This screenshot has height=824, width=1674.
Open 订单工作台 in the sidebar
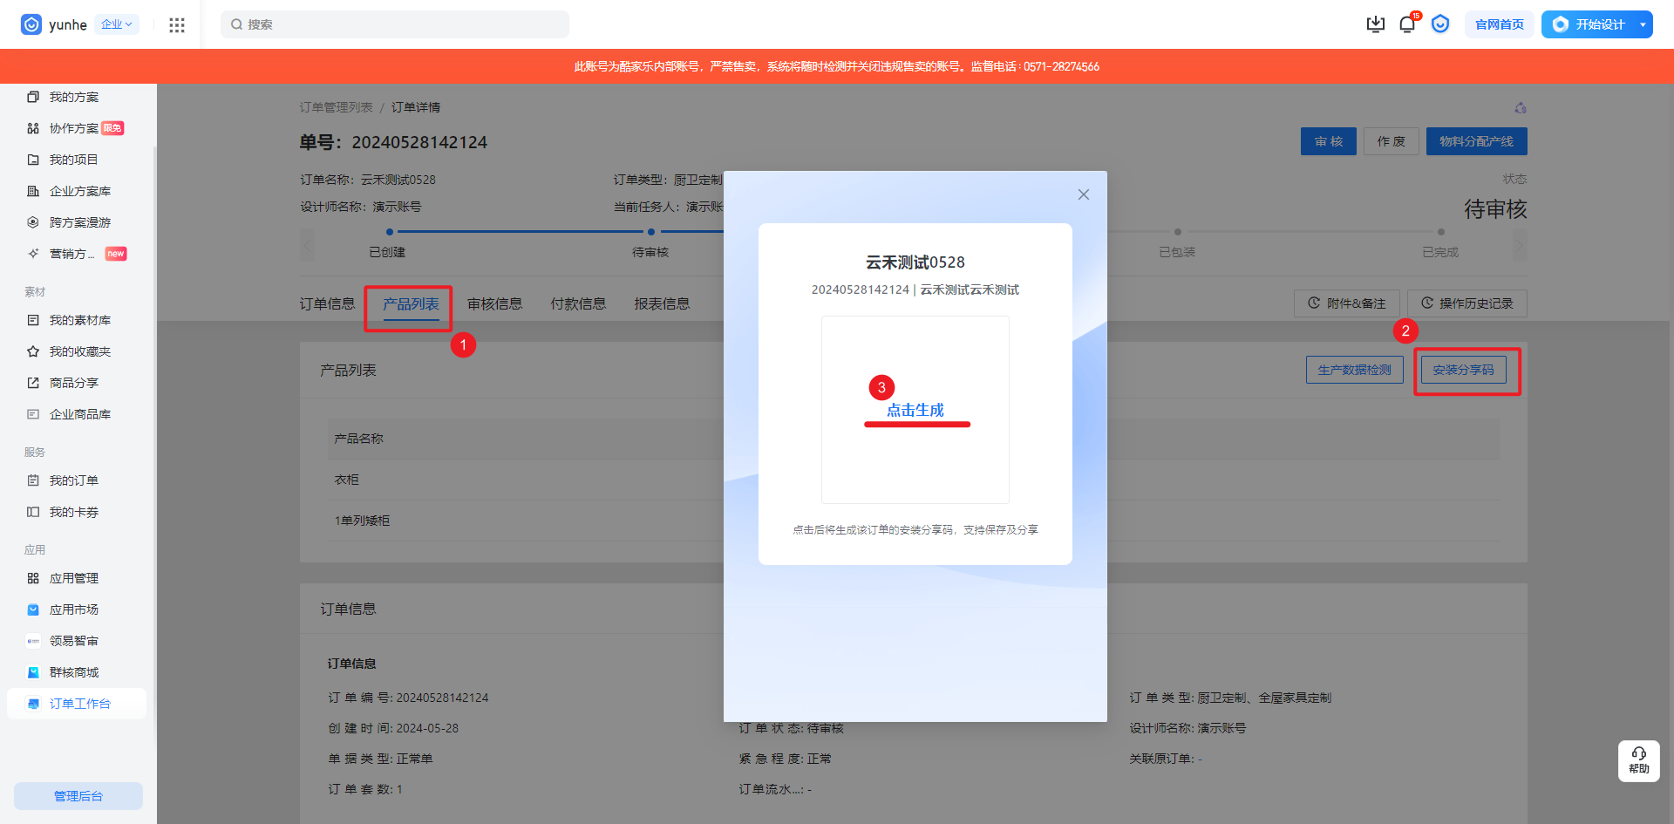[x=79, y=704]
